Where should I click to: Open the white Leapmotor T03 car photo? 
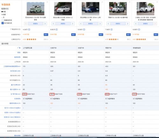[118, 9]
